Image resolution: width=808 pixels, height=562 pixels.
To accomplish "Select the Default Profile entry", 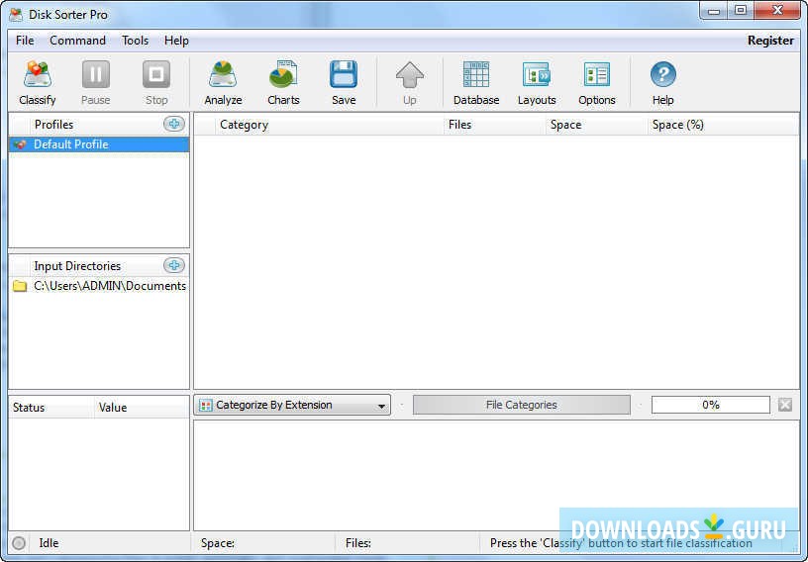I will point(99,144).
